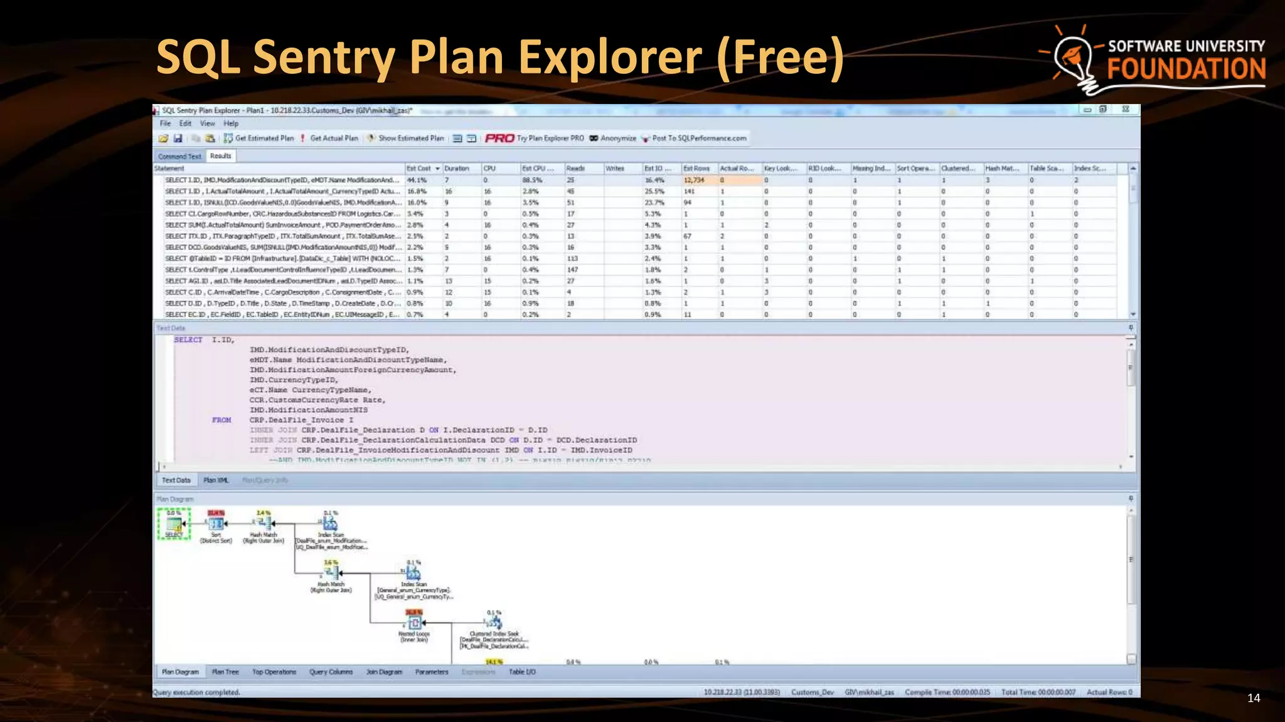This screenshot has height=722, width=1285.
Task: Open the Help menu
Action: [231, 123]
